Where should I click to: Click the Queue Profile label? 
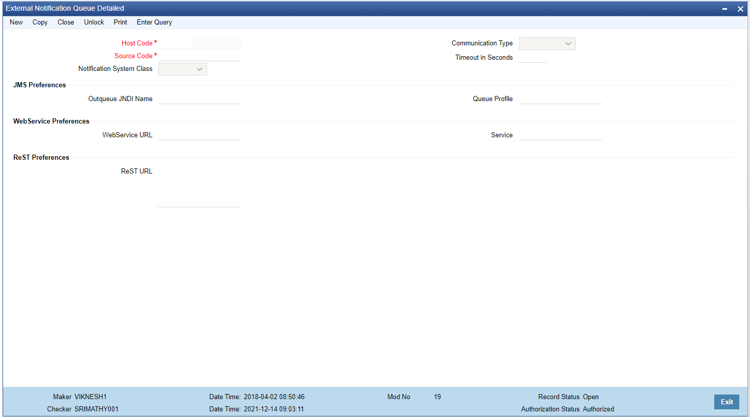coord(493,99)
